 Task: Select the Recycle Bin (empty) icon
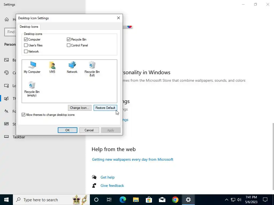pos(32,89)
